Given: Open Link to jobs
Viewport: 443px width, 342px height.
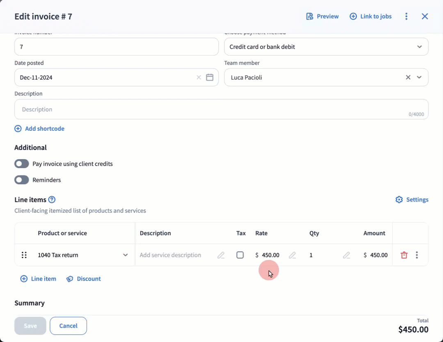Looking at the screenshot, I should (370, 16).
